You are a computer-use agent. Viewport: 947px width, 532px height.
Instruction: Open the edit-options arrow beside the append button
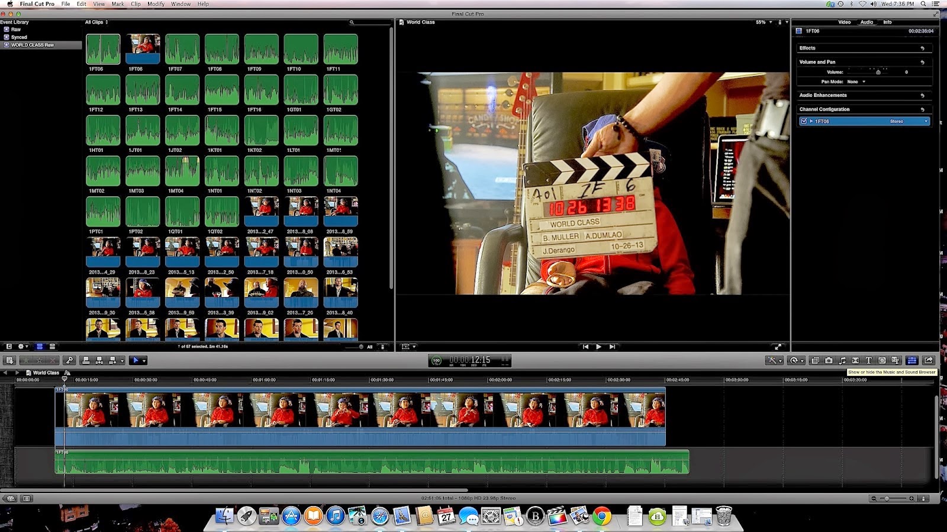click(123, 361)
